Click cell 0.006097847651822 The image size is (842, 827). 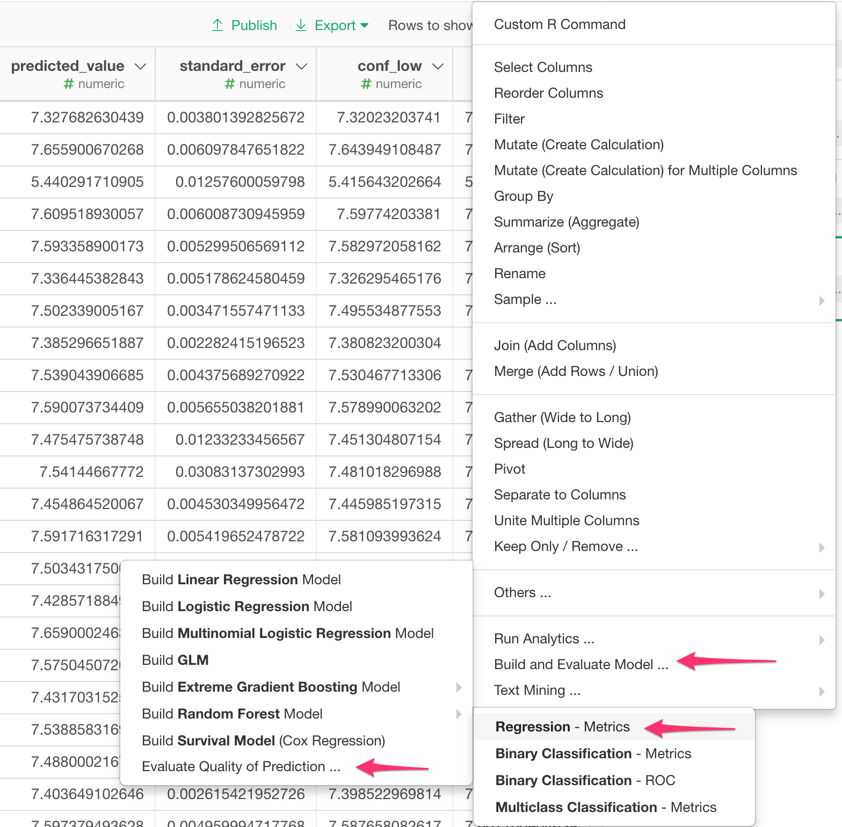tap(236, 150)
